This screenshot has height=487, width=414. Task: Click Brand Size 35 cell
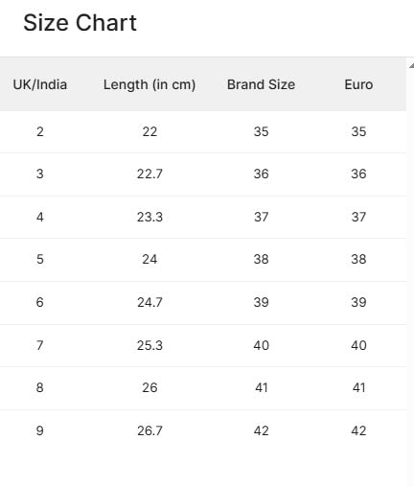click(x=261, y=131)
